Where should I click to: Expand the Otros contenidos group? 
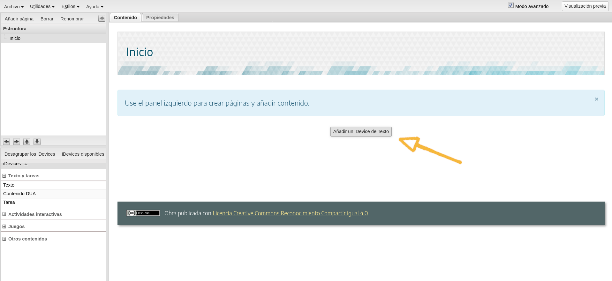tap(4, 239)
